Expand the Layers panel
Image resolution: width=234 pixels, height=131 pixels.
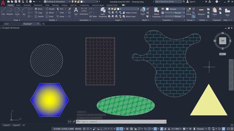click(118, 20)
